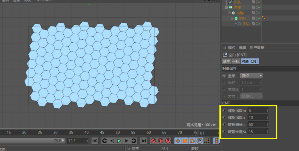Collapse the 挤压 tree node
The image size is (299, 151).
click(232, 18)
